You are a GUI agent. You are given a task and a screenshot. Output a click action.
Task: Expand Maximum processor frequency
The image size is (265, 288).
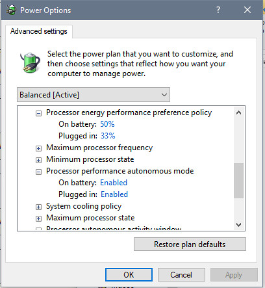tap(38, 148)
